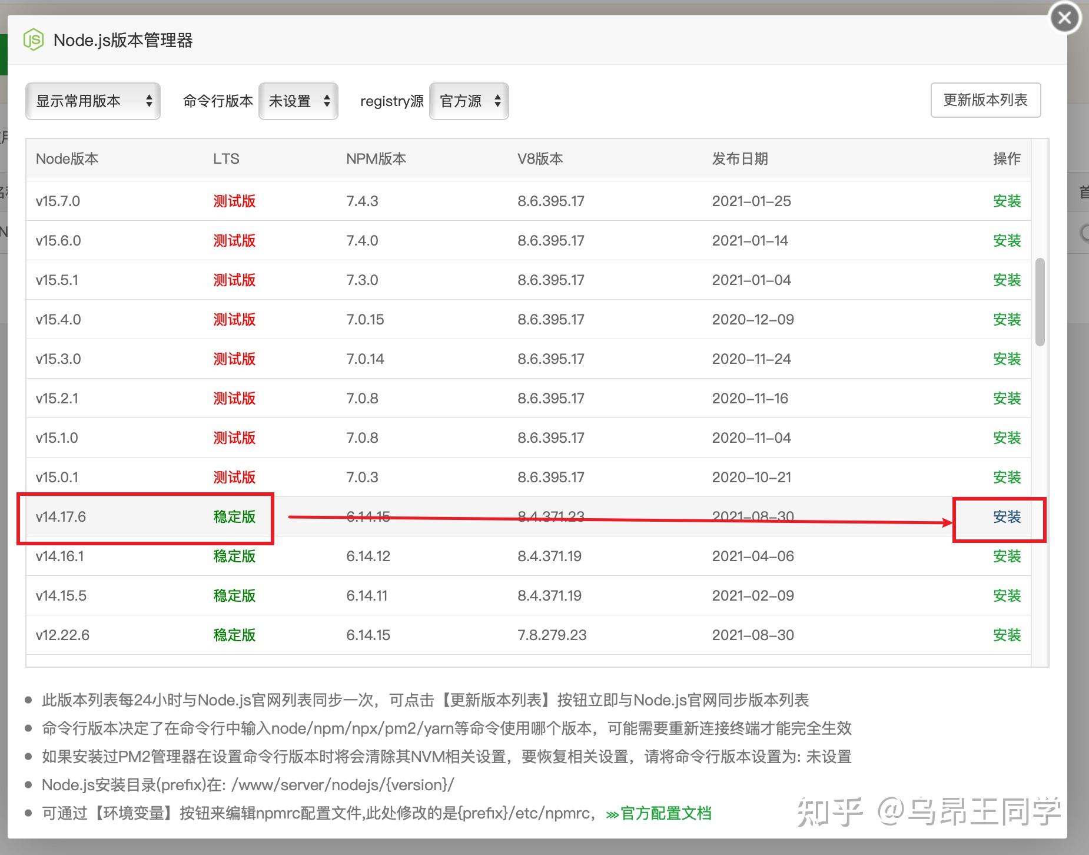Image resolution: width=1089 pixels, height=855 pixels.
Task: Install Node v12.22.6
Action: click(1007, 635)
